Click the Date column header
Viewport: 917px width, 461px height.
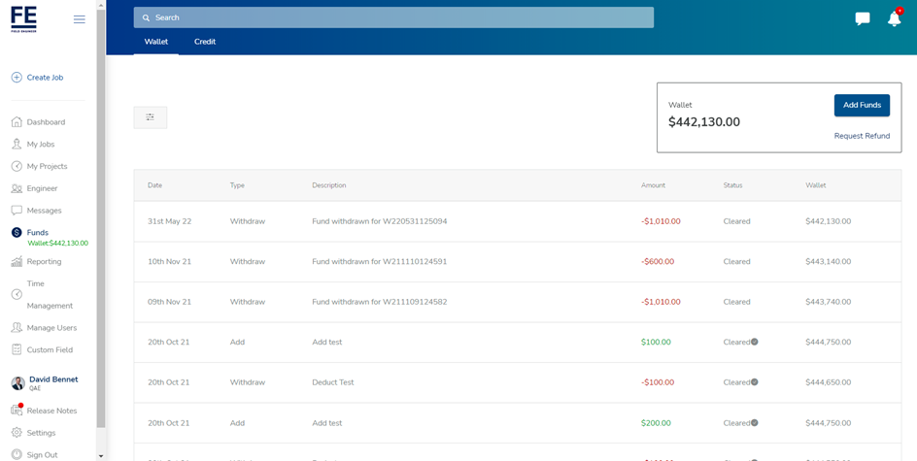tap(155, 185)
